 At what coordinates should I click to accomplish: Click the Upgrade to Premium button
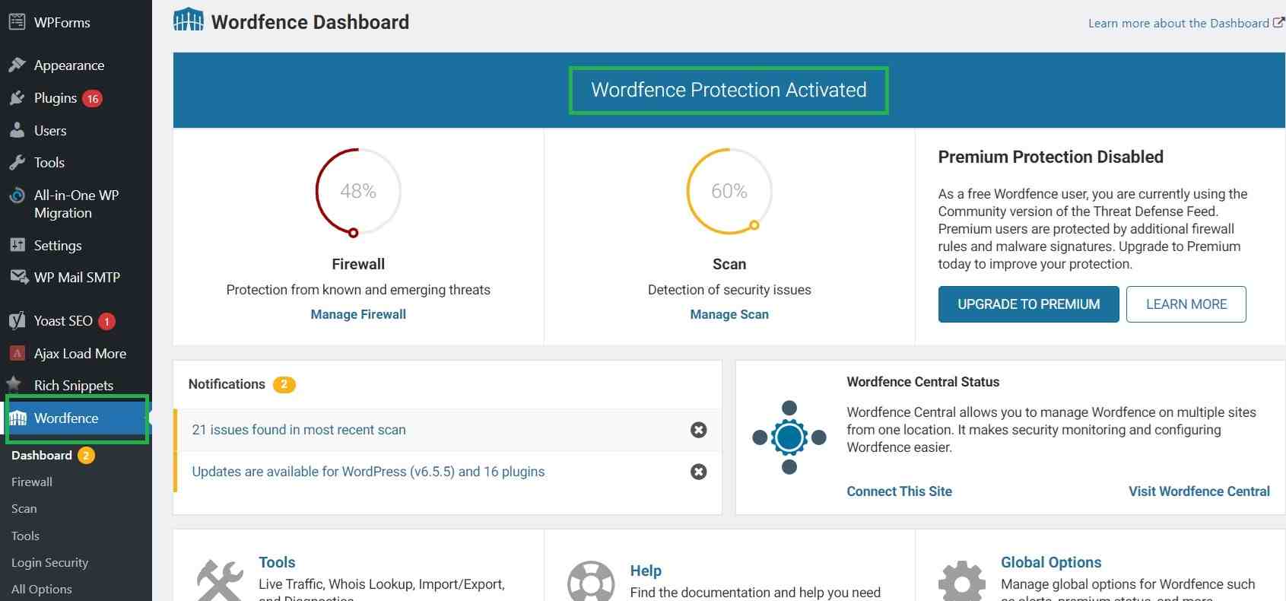coord(1028,304)
